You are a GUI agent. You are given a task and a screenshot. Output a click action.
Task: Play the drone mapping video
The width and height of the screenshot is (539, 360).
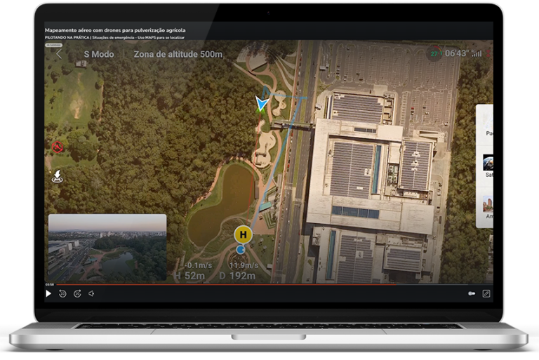(x=48, y=293)
